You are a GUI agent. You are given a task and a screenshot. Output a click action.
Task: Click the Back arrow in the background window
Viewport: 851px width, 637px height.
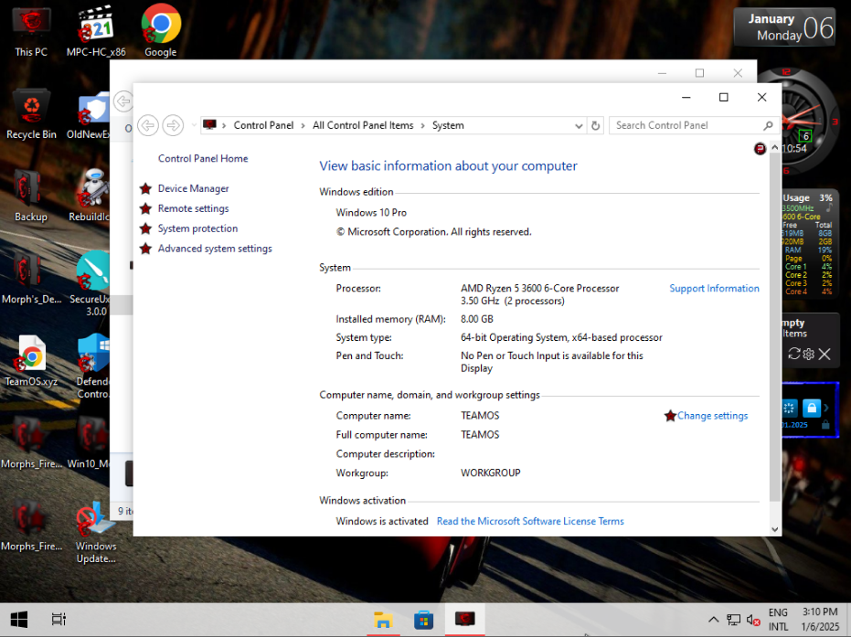coord(123,101)
